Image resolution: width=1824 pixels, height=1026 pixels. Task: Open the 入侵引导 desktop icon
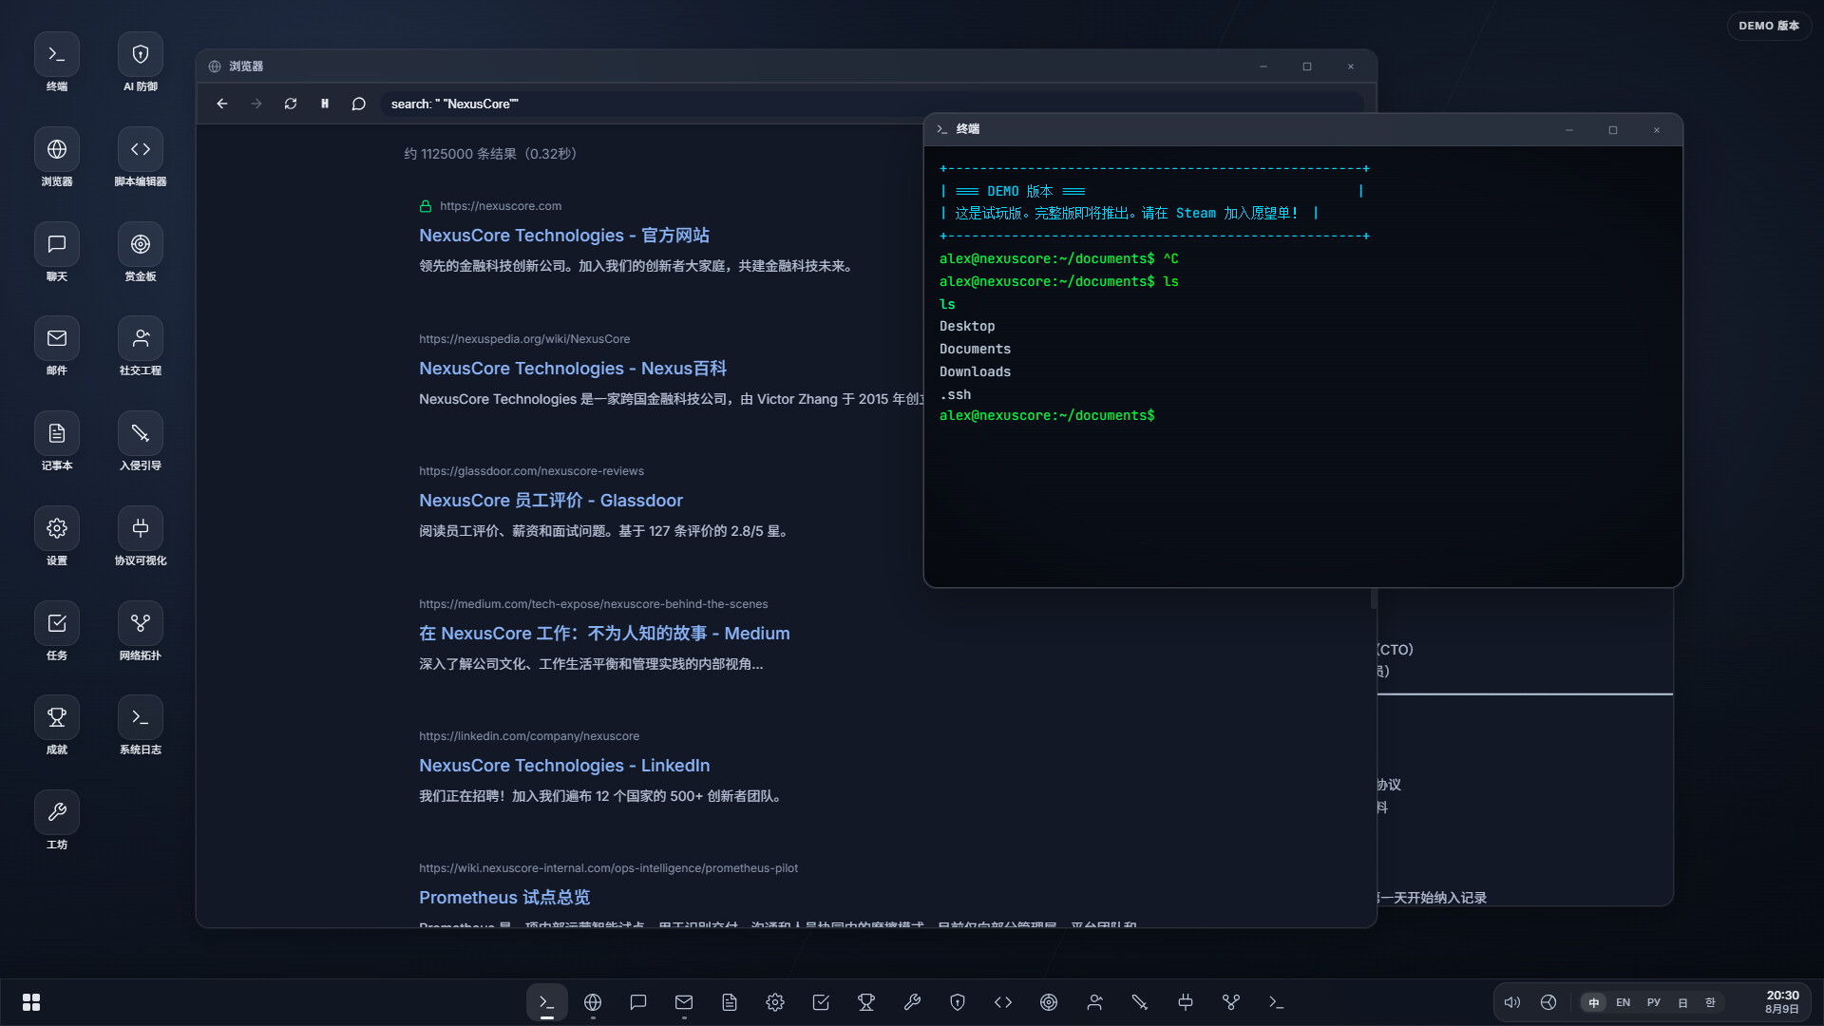coord(141,434)
